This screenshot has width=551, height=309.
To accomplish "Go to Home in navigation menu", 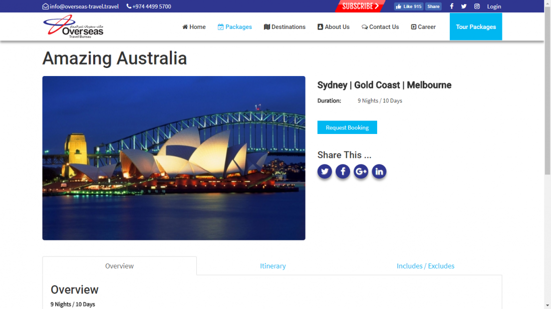I will (x=194, y=27).
